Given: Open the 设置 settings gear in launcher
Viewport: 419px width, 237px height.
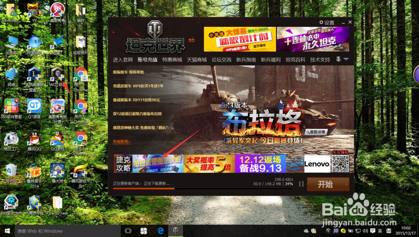Looking at the screenshot, I should [326, 23].
